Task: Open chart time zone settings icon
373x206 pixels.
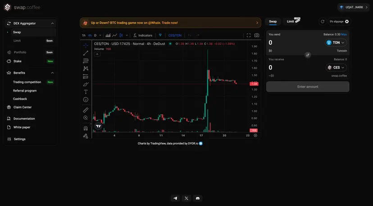Action: (x=255, y=136)
